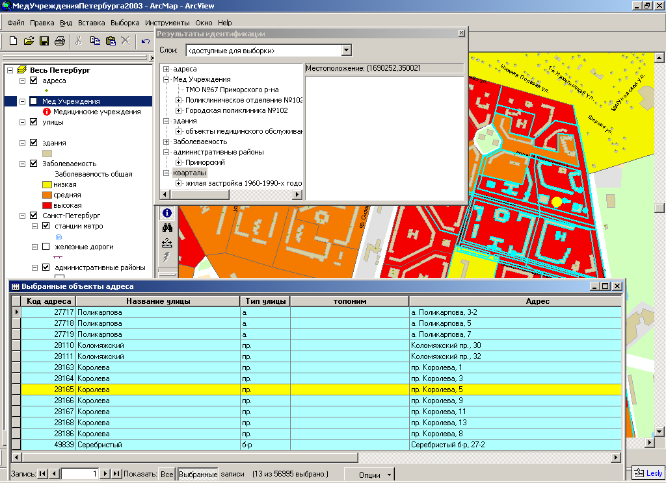Click the New document icon

[x=13, y=41]
